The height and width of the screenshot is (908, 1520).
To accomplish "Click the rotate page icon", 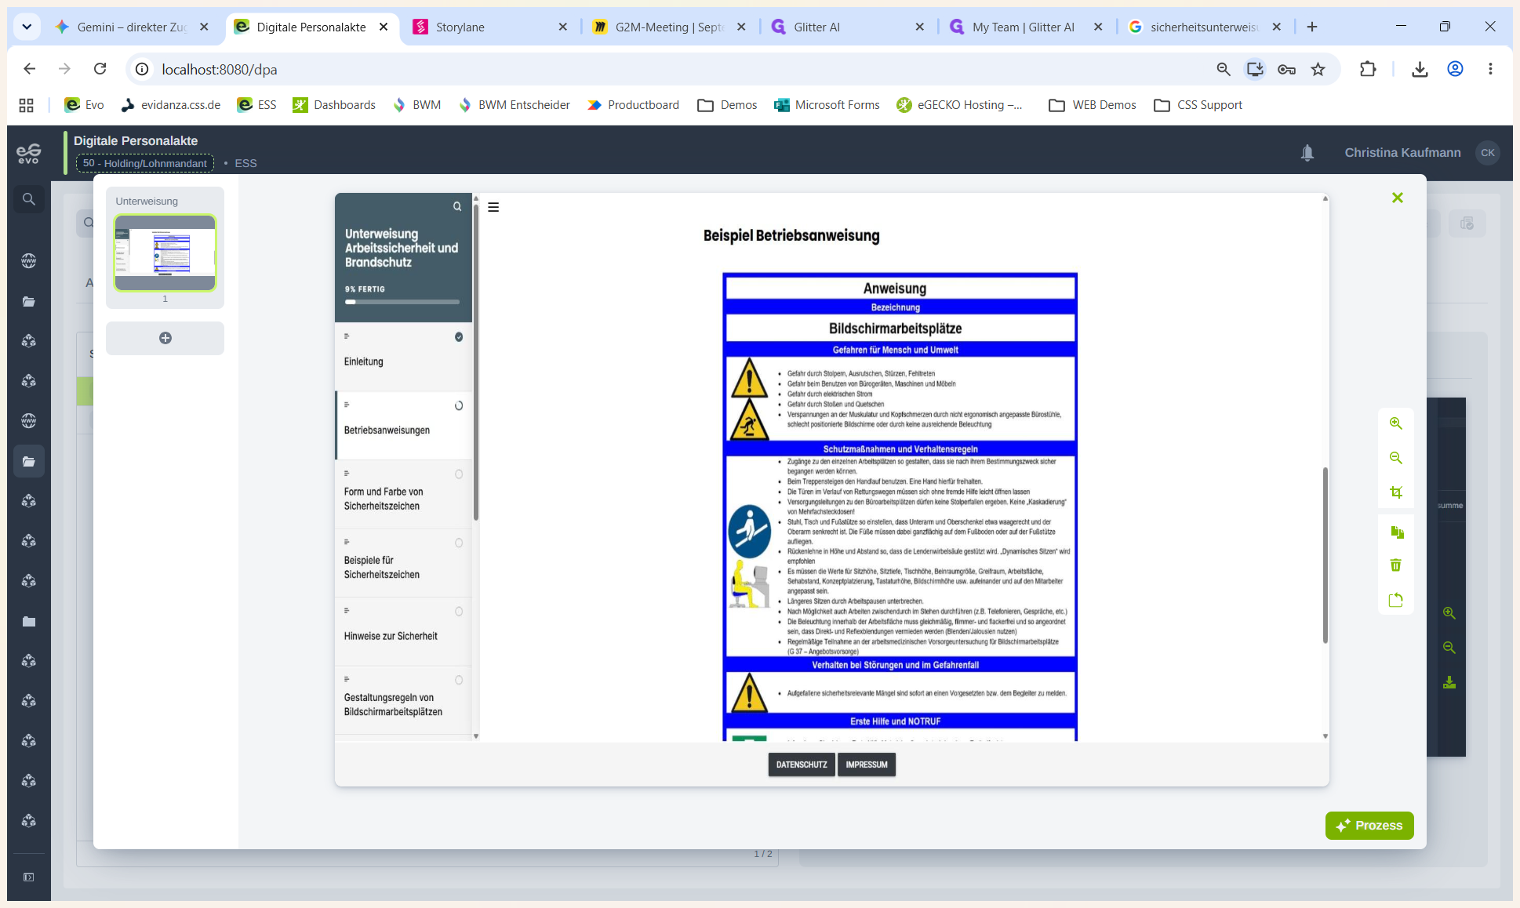I will click(1395, 600).
